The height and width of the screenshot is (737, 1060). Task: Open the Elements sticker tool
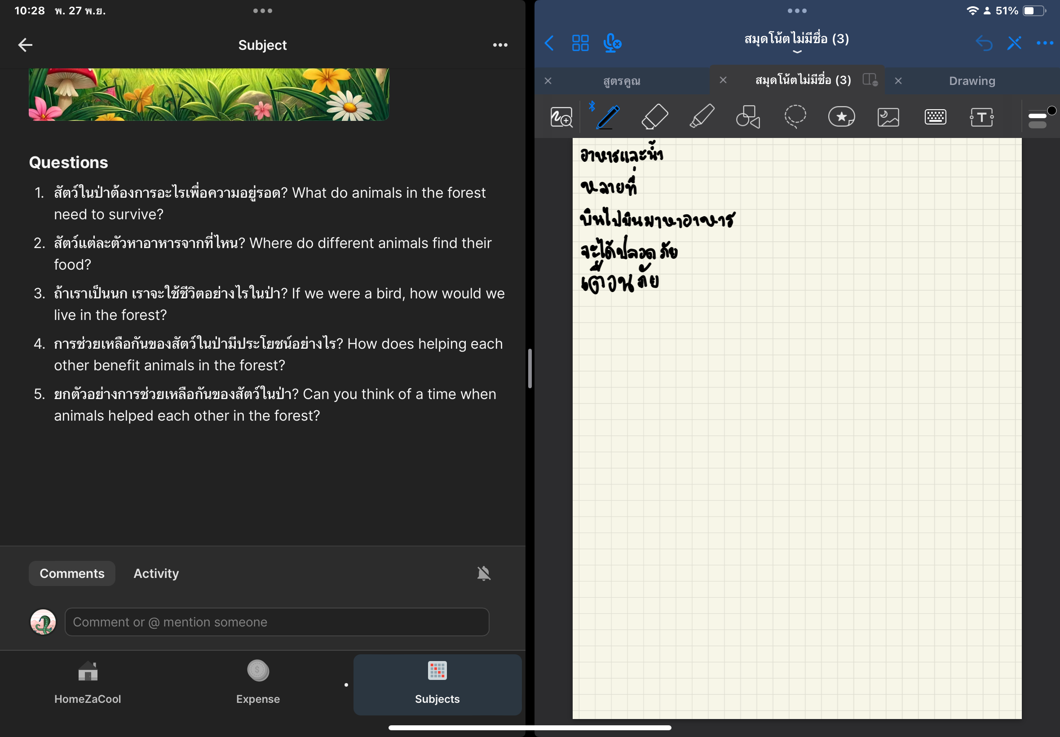[x=841, y=117]
